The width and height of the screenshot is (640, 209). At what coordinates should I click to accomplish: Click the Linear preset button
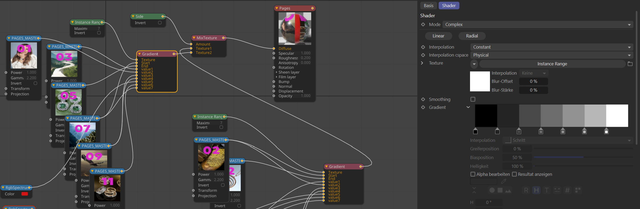click(438, 36)
